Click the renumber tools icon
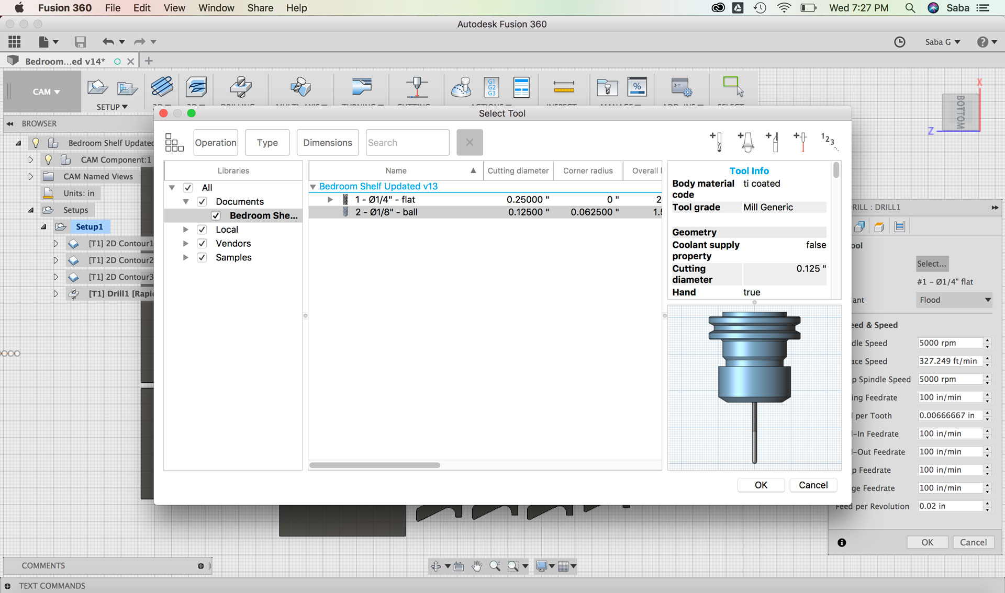1005x593 pixels. point(828,141)
